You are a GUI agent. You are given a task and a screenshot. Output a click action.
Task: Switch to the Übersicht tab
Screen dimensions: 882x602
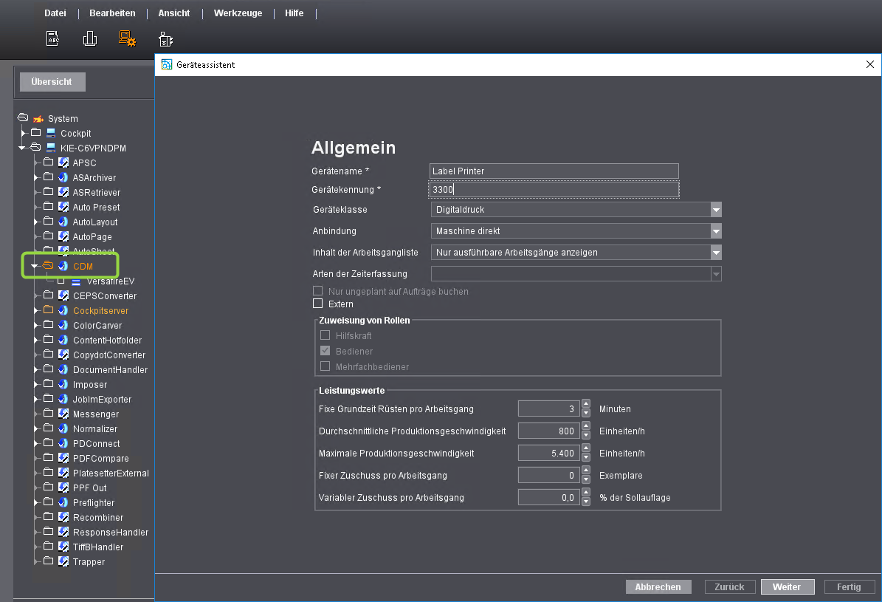click(52, 82)
